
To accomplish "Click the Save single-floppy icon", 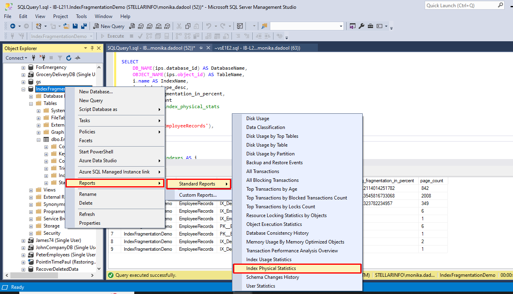I will [75, 26].
